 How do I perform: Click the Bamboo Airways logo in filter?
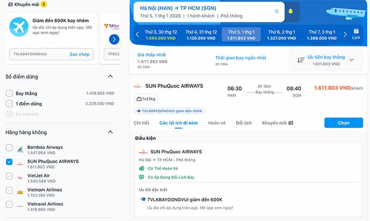point(20,149)
